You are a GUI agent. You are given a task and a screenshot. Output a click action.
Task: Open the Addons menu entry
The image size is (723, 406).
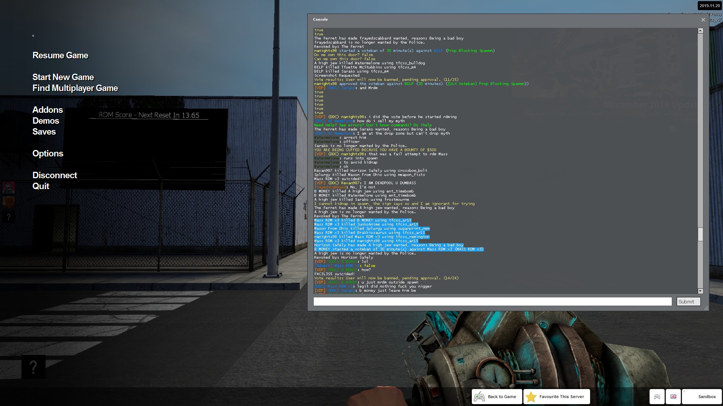pos(47,110)
